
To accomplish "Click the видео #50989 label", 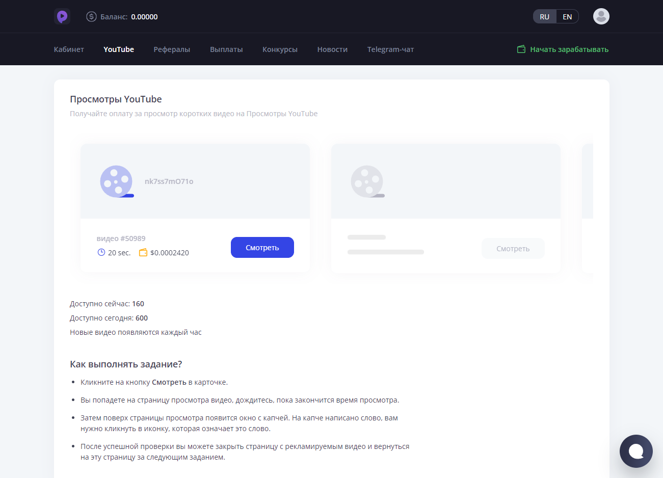I will 121,238.
